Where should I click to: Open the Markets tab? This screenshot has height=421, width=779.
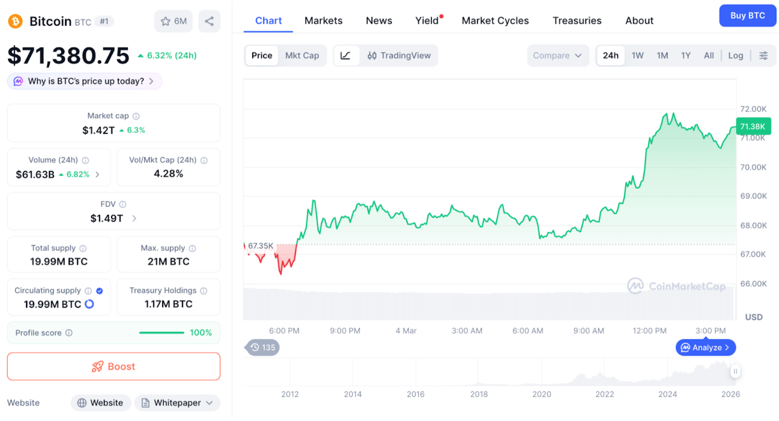(x=323, y=21)
